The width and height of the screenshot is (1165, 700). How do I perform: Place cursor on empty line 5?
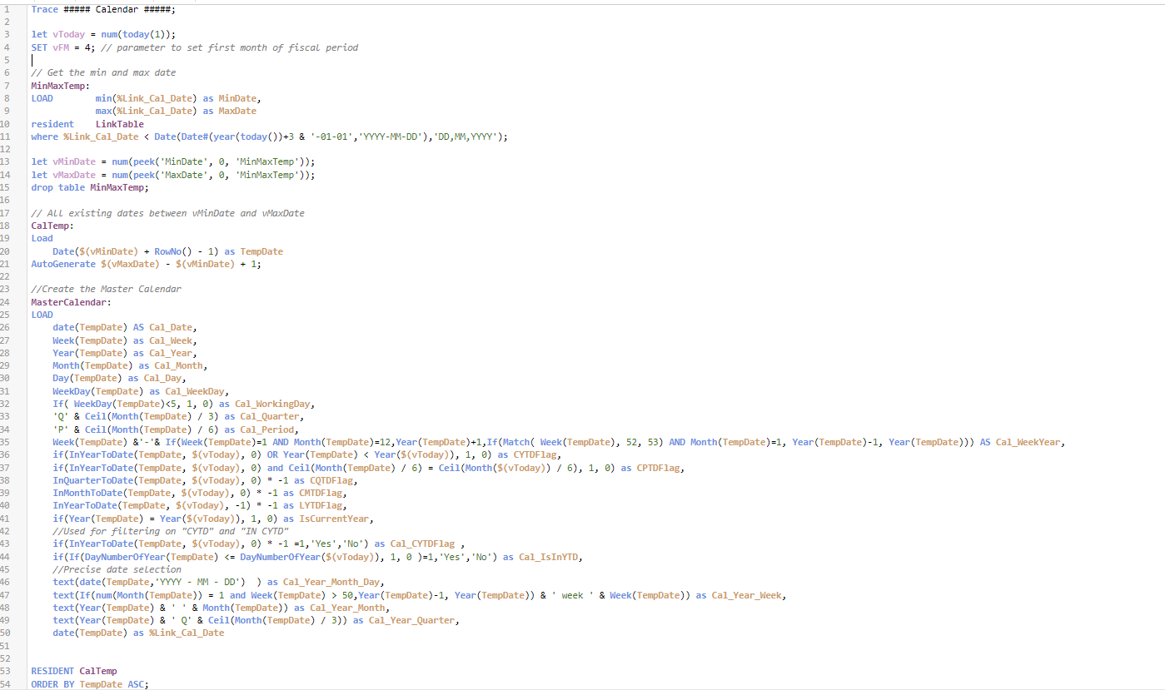pos(167,60)
